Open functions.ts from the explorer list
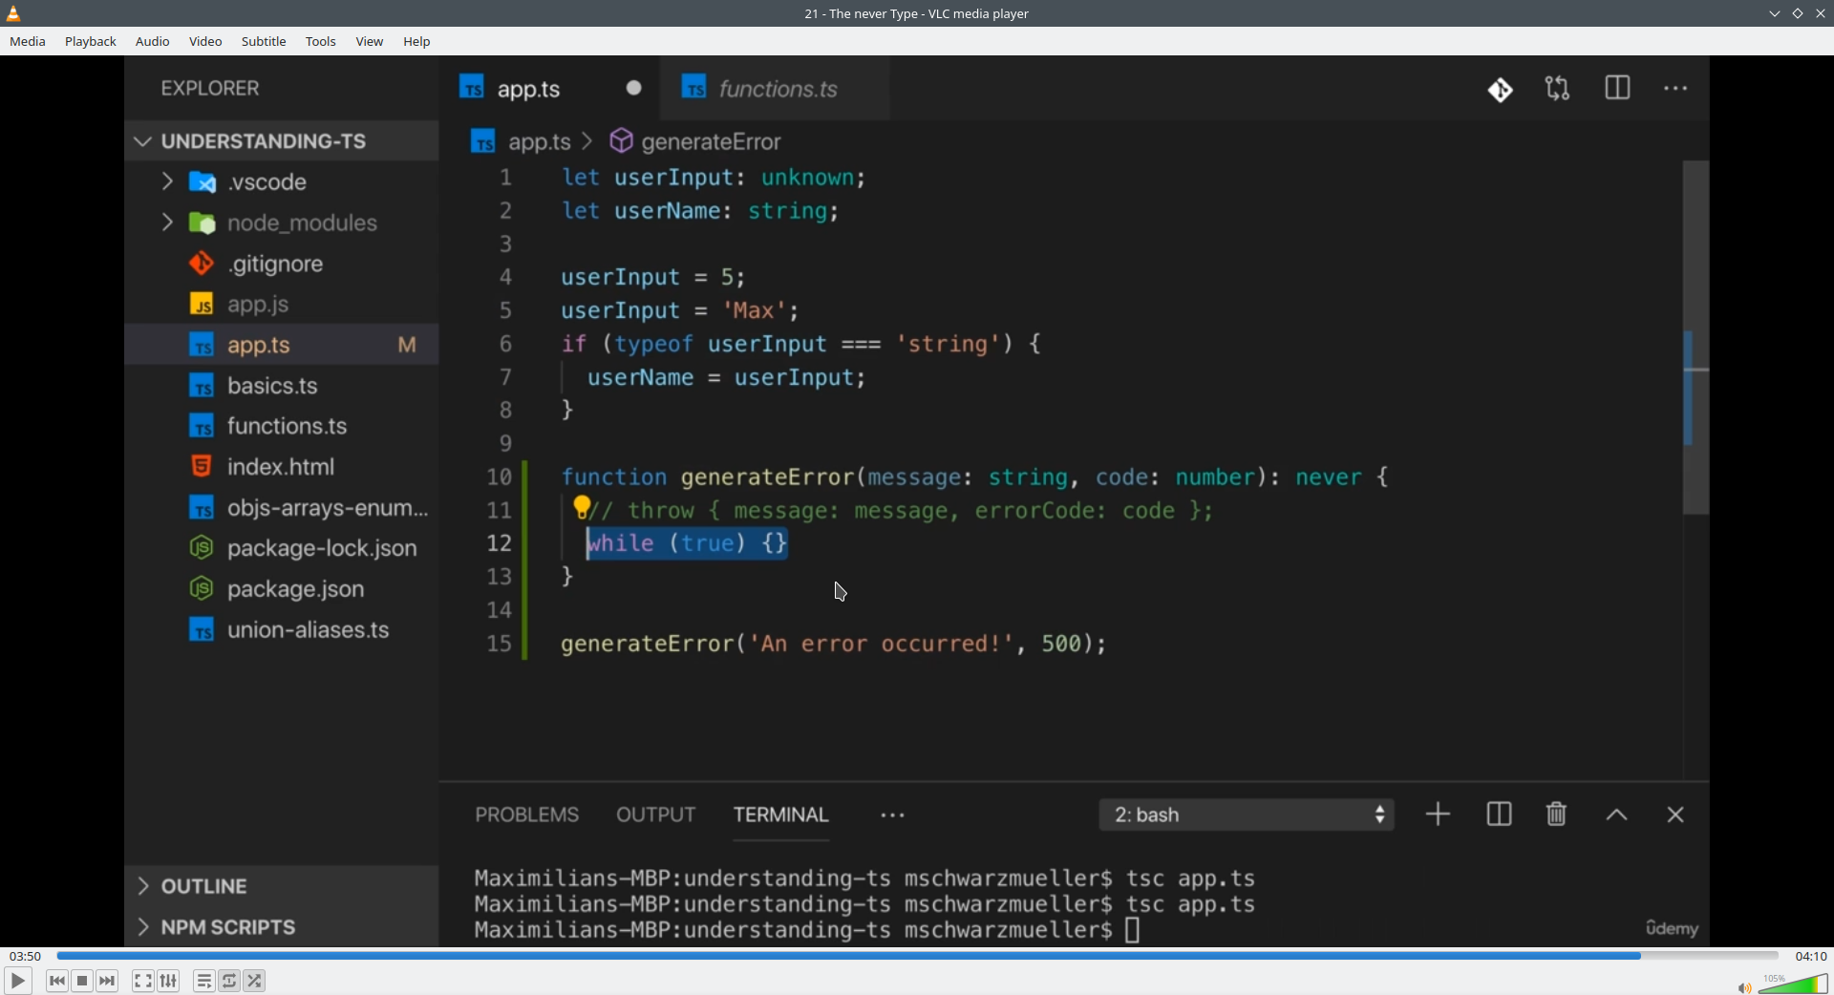This screenshot has height=995, width=1834. 282,426
